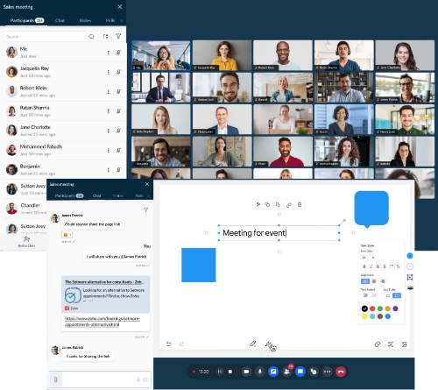Open the zoho.com bookings link in chat

pos(102,322)
